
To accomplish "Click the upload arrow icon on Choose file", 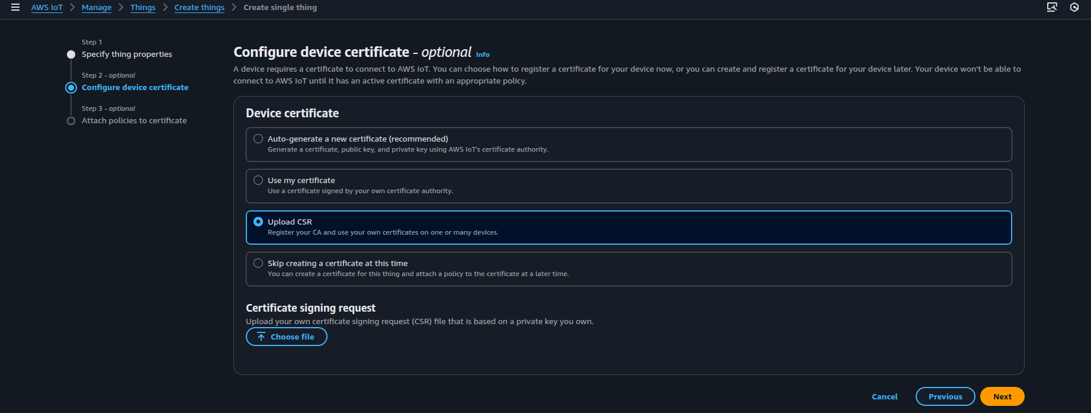I will [x=261, y=336].
